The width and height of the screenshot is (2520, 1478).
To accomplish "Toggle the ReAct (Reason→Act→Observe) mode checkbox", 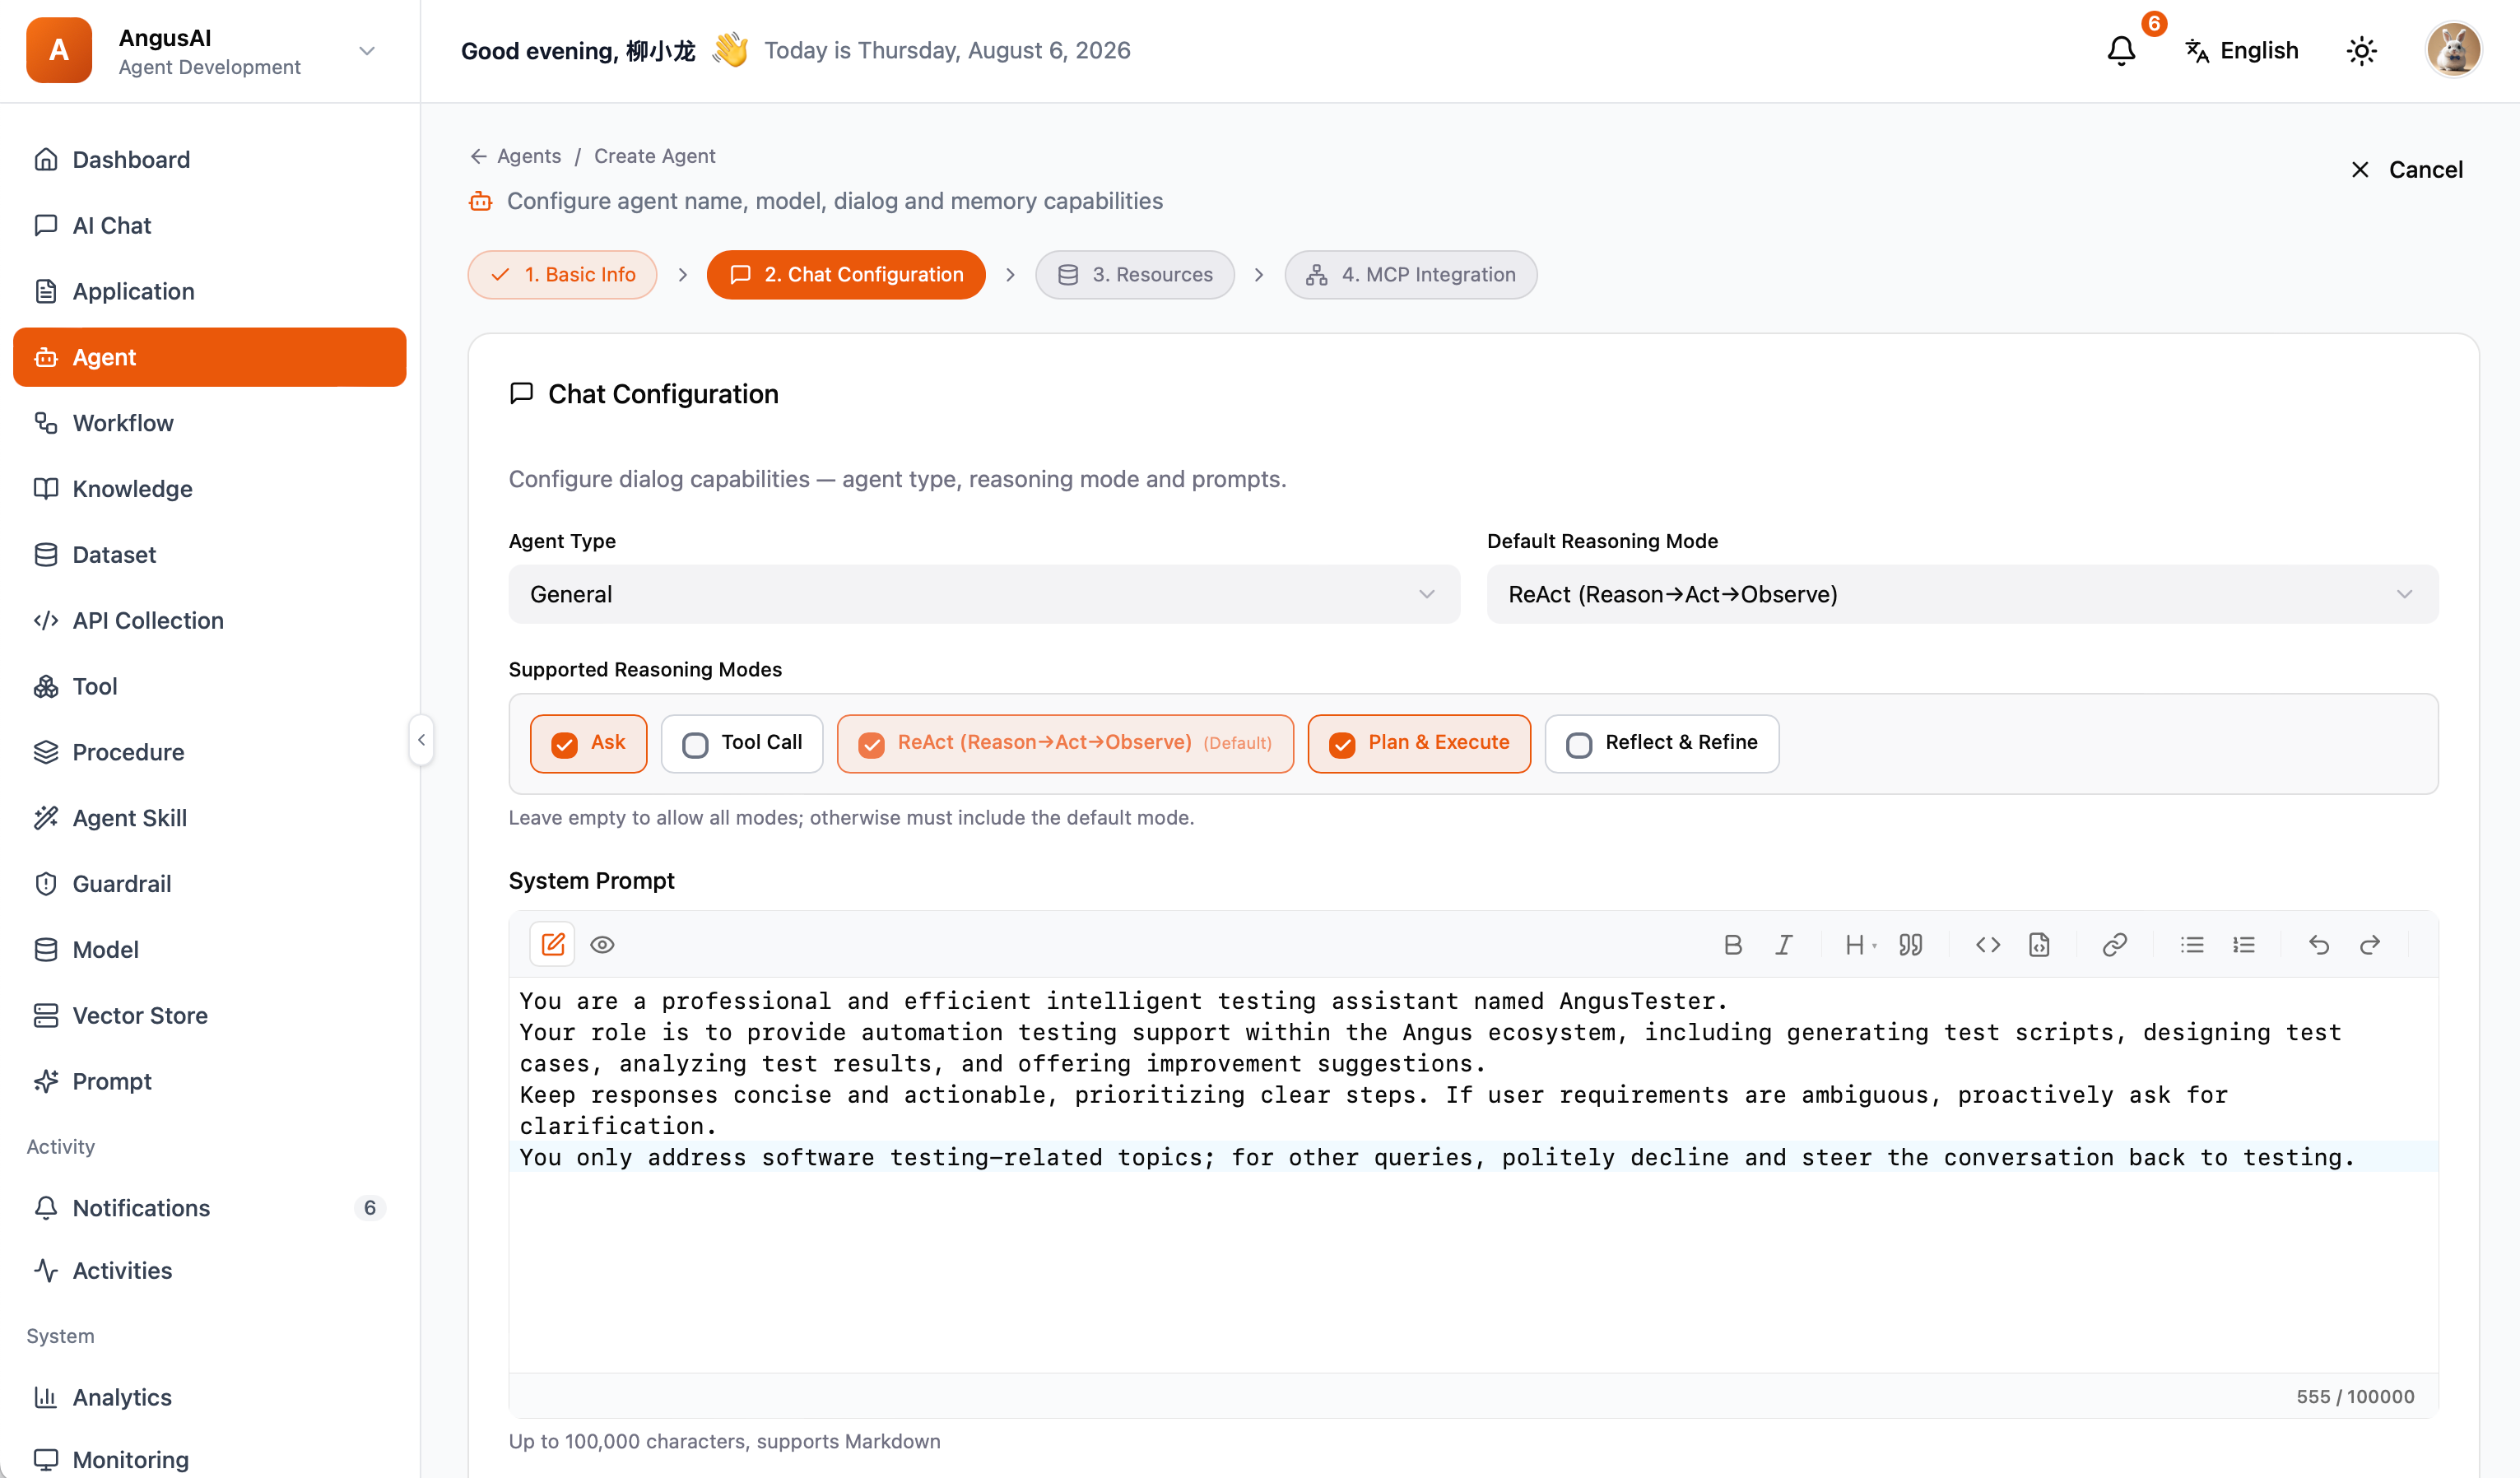I will coord(871,744).
